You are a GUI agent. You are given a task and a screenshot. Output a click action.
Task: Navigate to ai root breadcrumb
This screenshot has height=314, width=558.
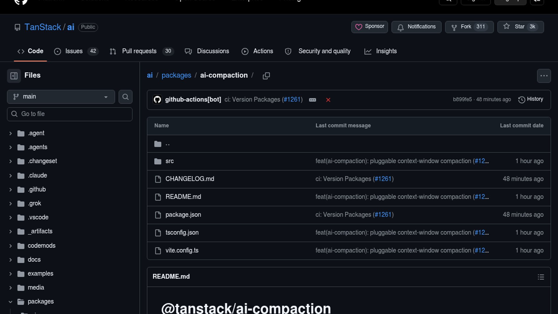point(150,75)
